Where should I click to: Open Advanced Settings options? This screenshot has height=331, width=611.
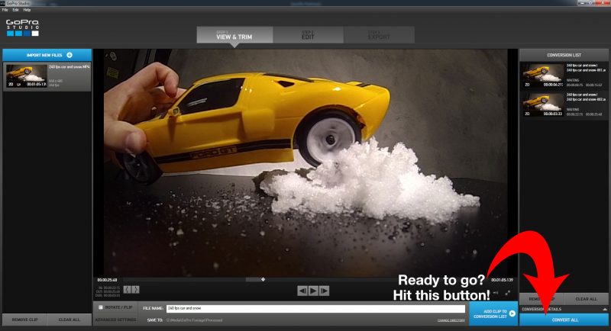tap(115, 320)
